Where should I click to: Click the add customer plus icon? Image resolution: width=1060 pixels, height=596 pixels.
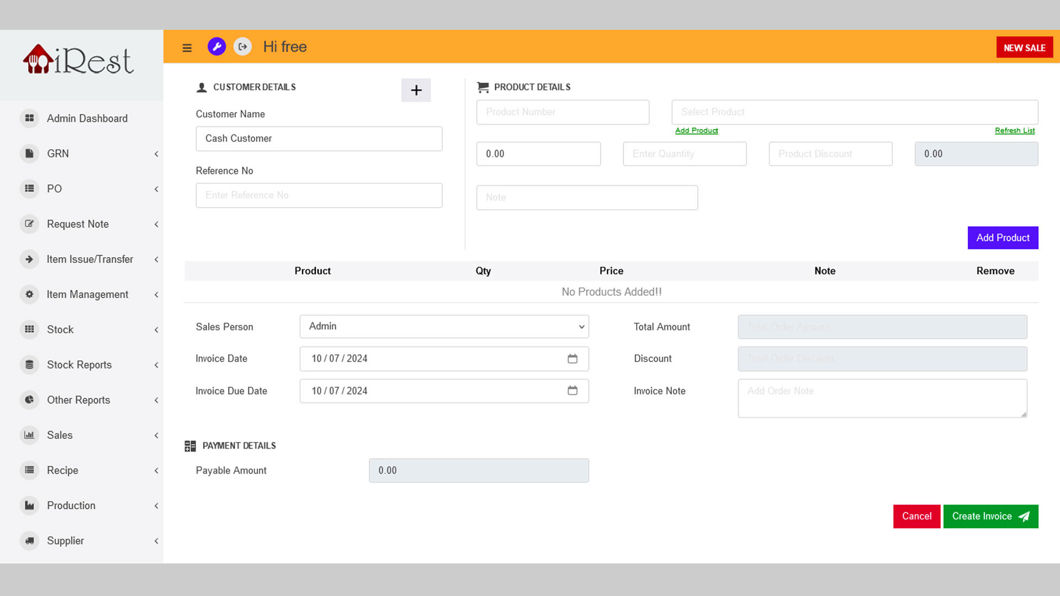pos(416,89)
